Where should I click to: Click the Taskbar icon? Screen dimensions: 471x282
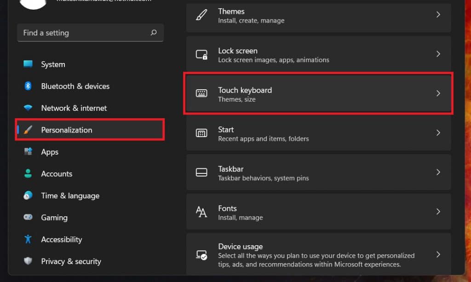(201, 172)
